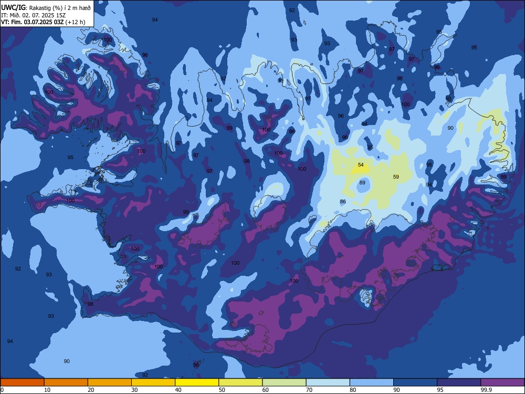Select the orange 10–20 legend swatch
The width and height of the screenshot is (525, 394).
click(66, 382)
